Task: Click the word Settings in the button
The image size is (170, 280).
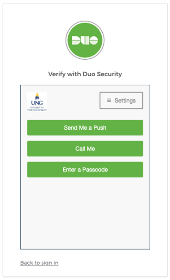Action: point(125,101)
